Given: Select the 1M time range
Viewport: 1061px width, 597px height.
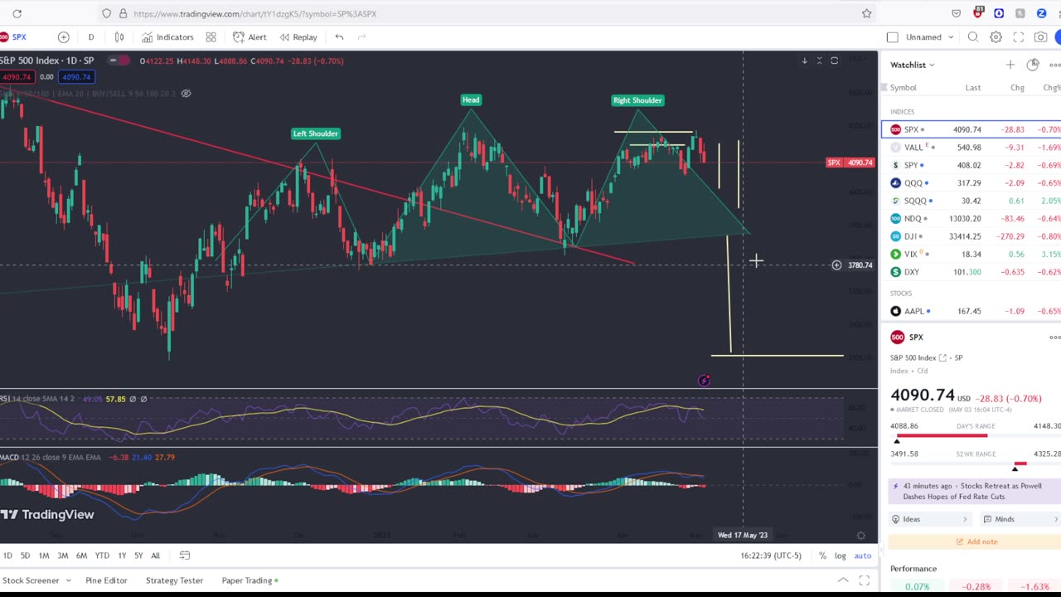Looking at the screenshot, I should click(x=44, y=556).
